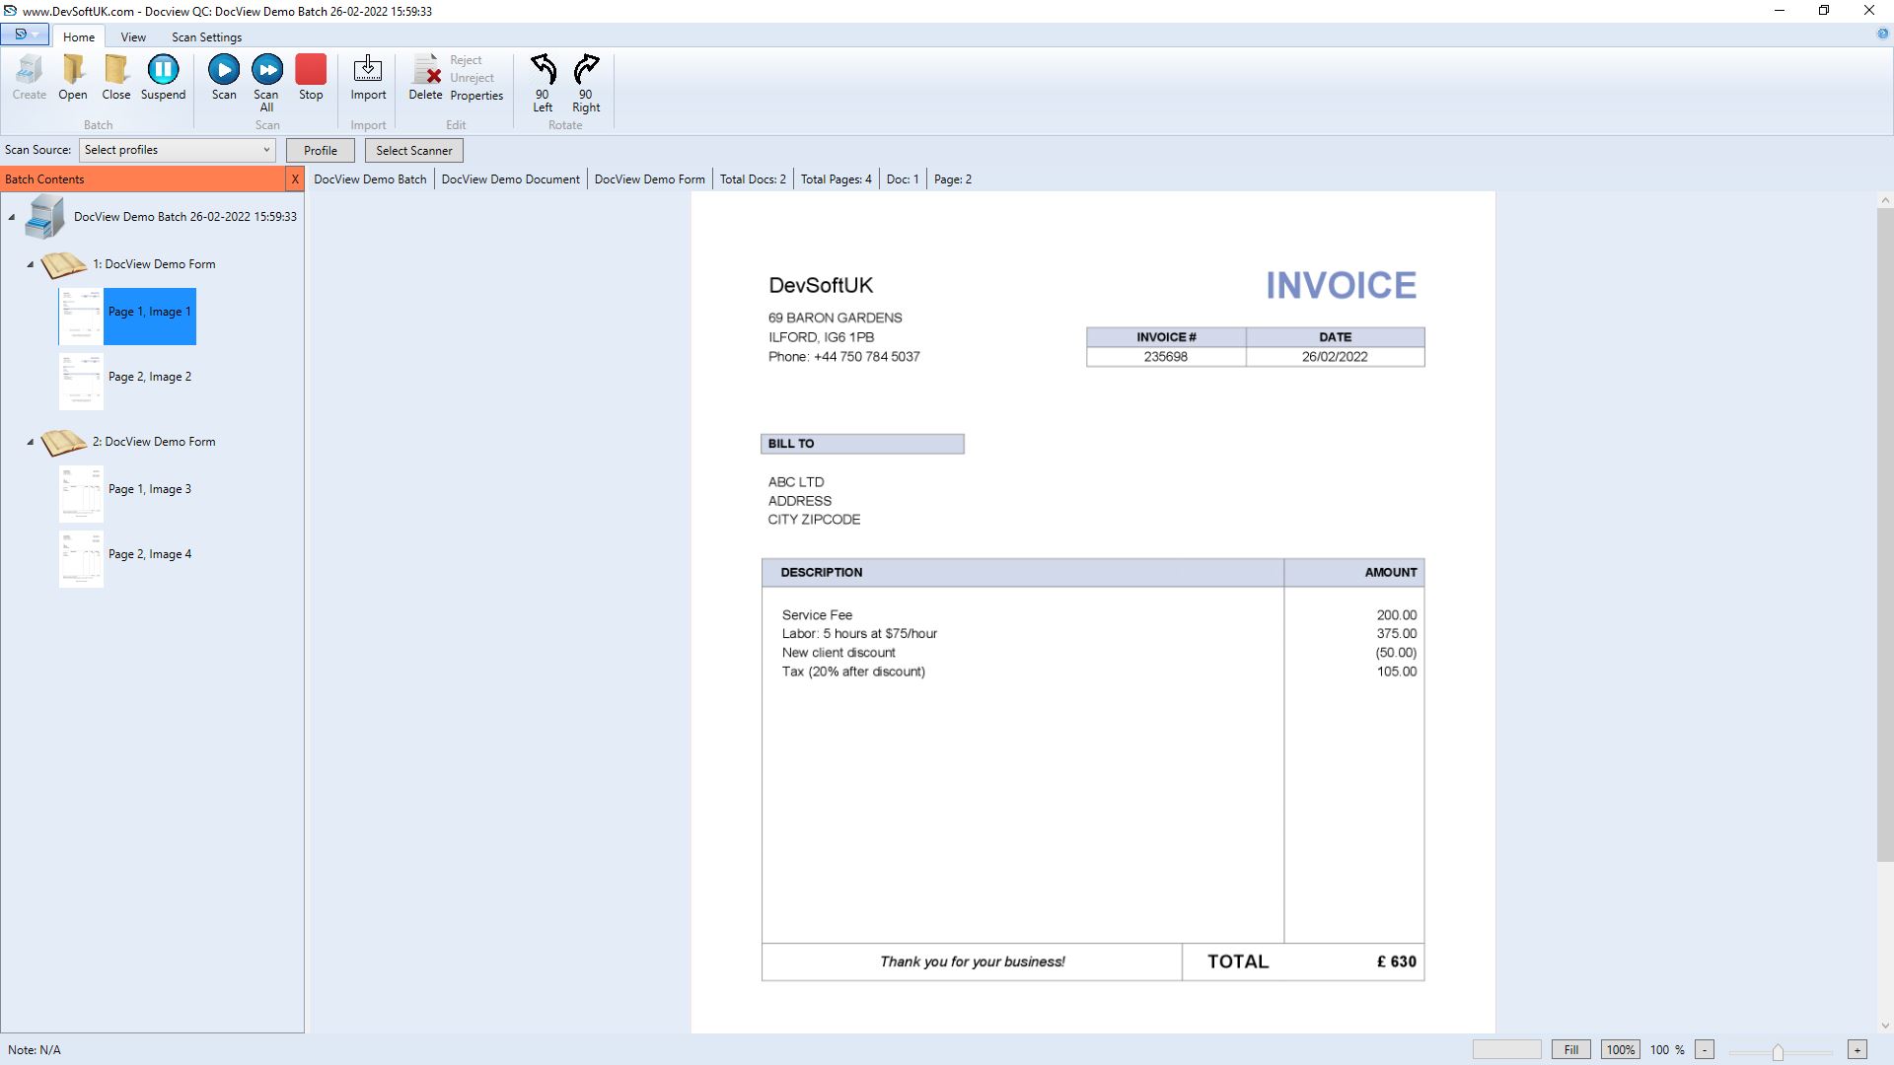Click the Scan play icon

[224, 70]
